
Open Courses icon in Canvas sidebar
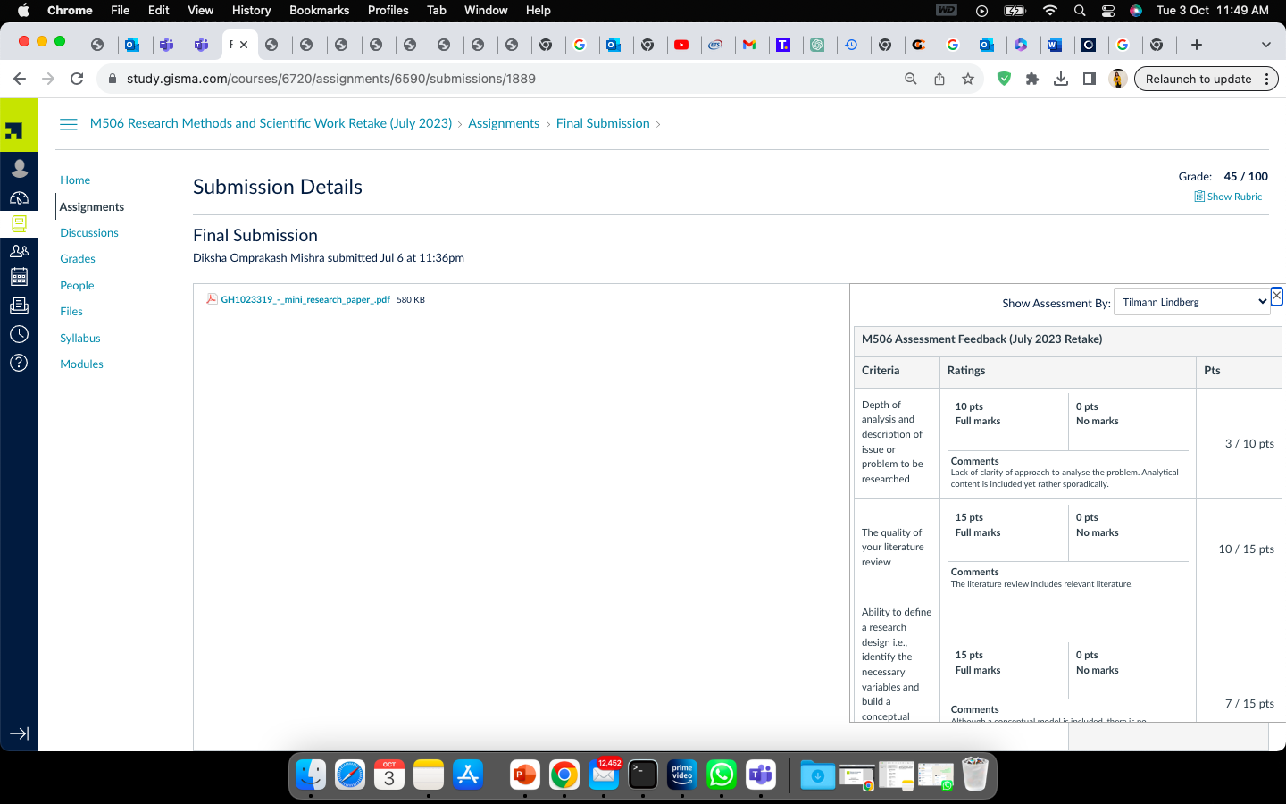(x=19, y=223)
